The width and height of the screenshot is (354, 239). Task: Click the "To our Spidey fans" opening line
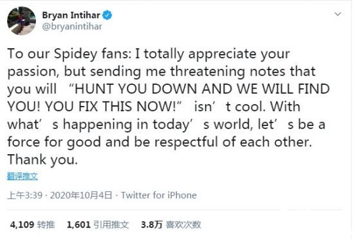click(70, 54)
